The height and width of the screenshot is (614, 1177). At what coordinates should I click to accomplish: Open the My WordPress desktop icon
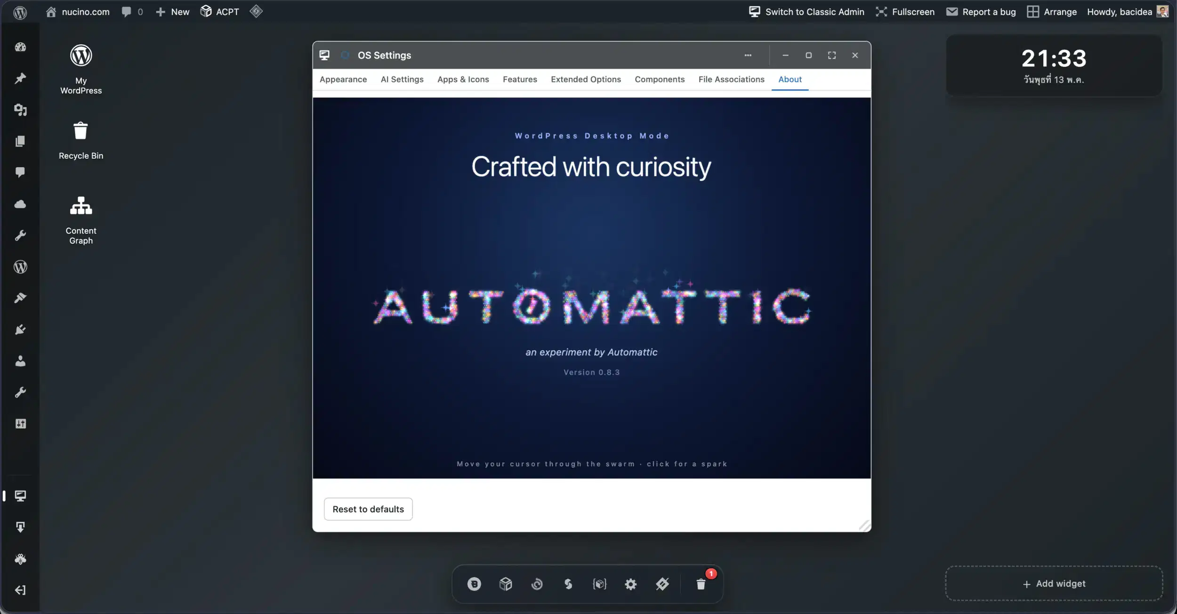(81, 69)
